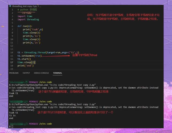172x133 pixels.
Task: Click the '# python 多线程' comment line
Action: coord(27,10)
